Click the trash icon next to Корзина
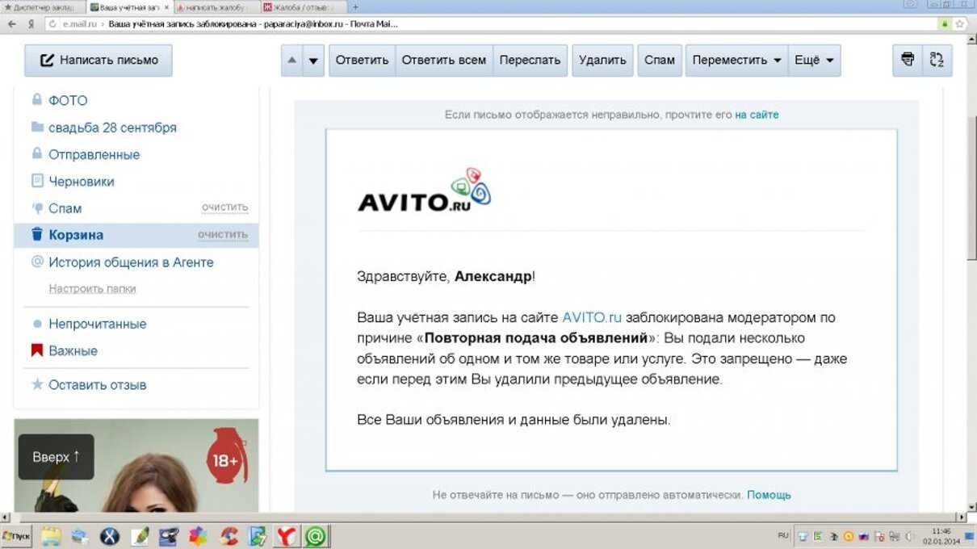977x549 pixels. [37, 235]
